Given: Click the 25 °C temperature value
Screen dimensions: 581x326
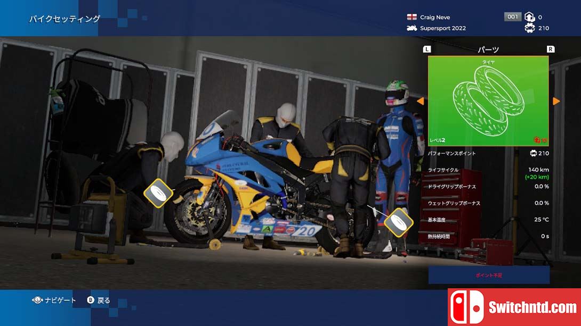Looking at the screenshot, I should click(542, 220).
